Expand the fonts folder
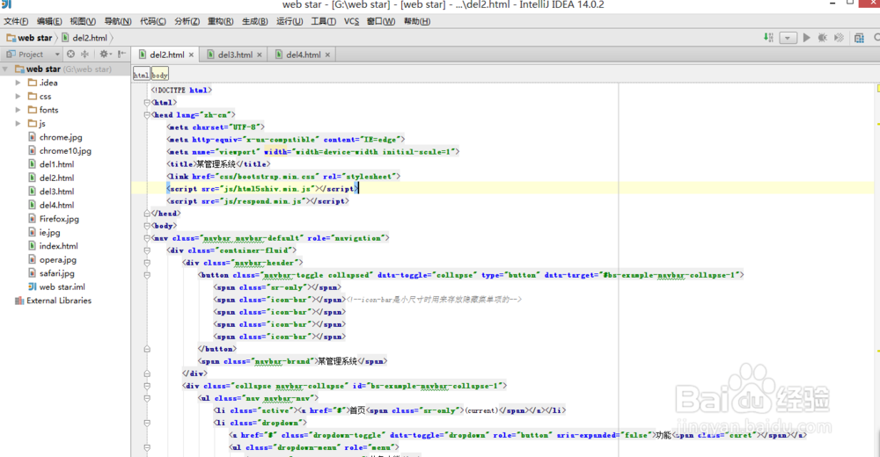This screenshot has width=880, height=457. pos(18,110)
